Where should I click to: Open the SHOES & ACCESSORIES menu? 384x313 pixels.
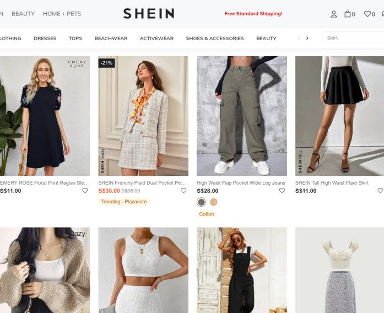(215, 39)
